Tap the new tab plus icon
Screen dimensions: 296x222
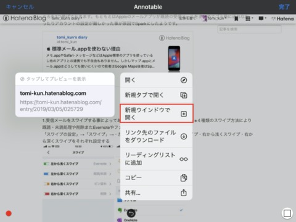coord(184,95)
